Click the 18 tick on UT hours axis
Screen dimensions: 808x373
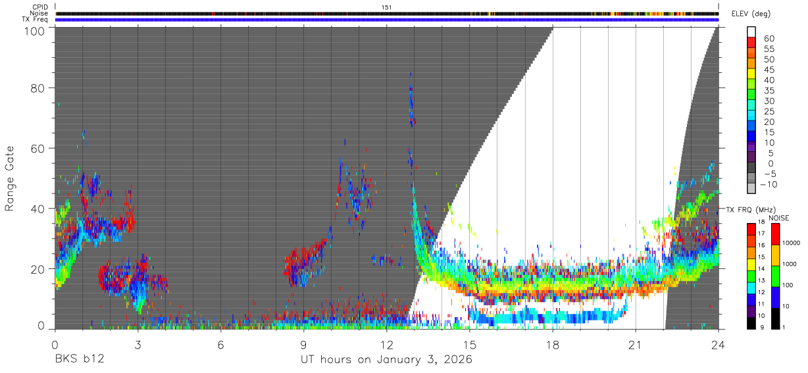coord(552,345)
